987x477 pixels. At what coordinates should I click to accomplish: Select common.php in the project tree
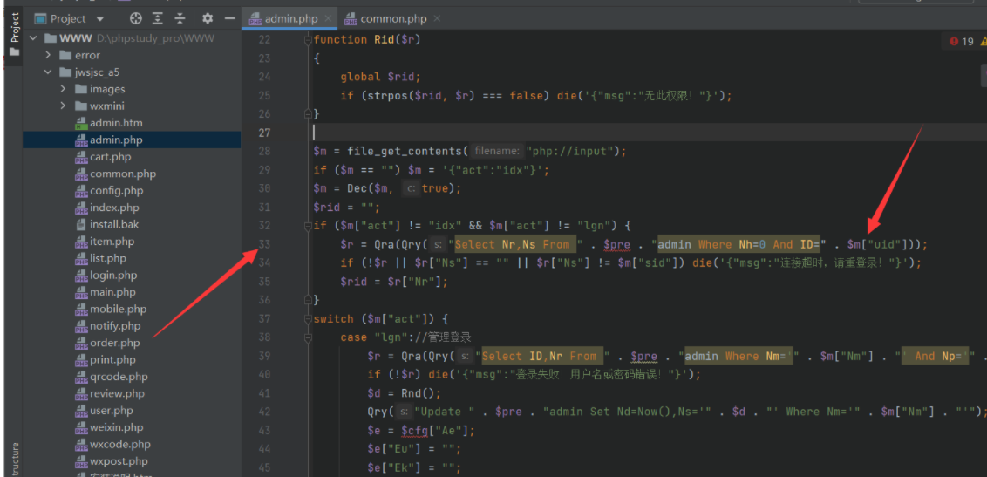[122, 174]
